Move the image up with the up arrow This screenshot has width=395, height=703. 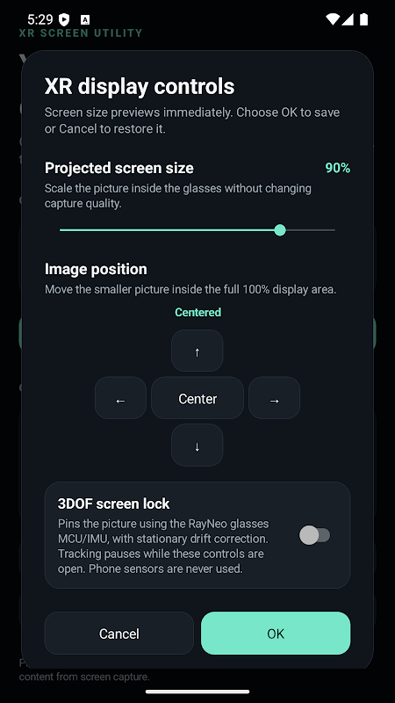(197, 351)
